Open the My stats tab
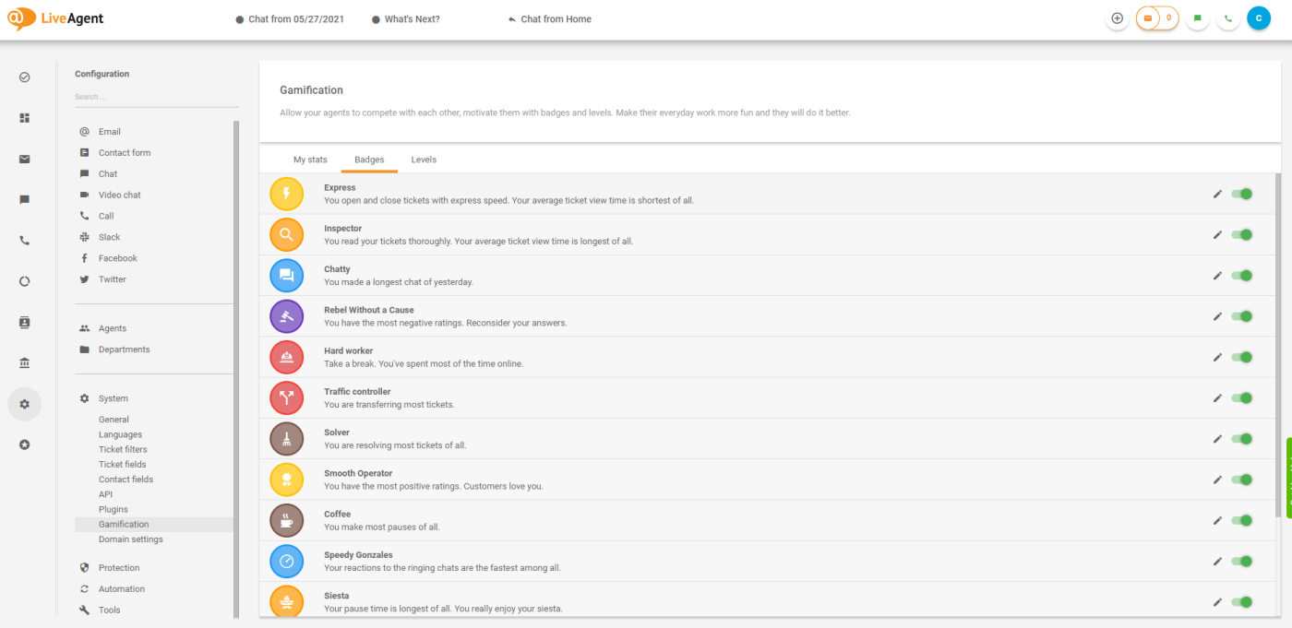 (x=310, y=160)
